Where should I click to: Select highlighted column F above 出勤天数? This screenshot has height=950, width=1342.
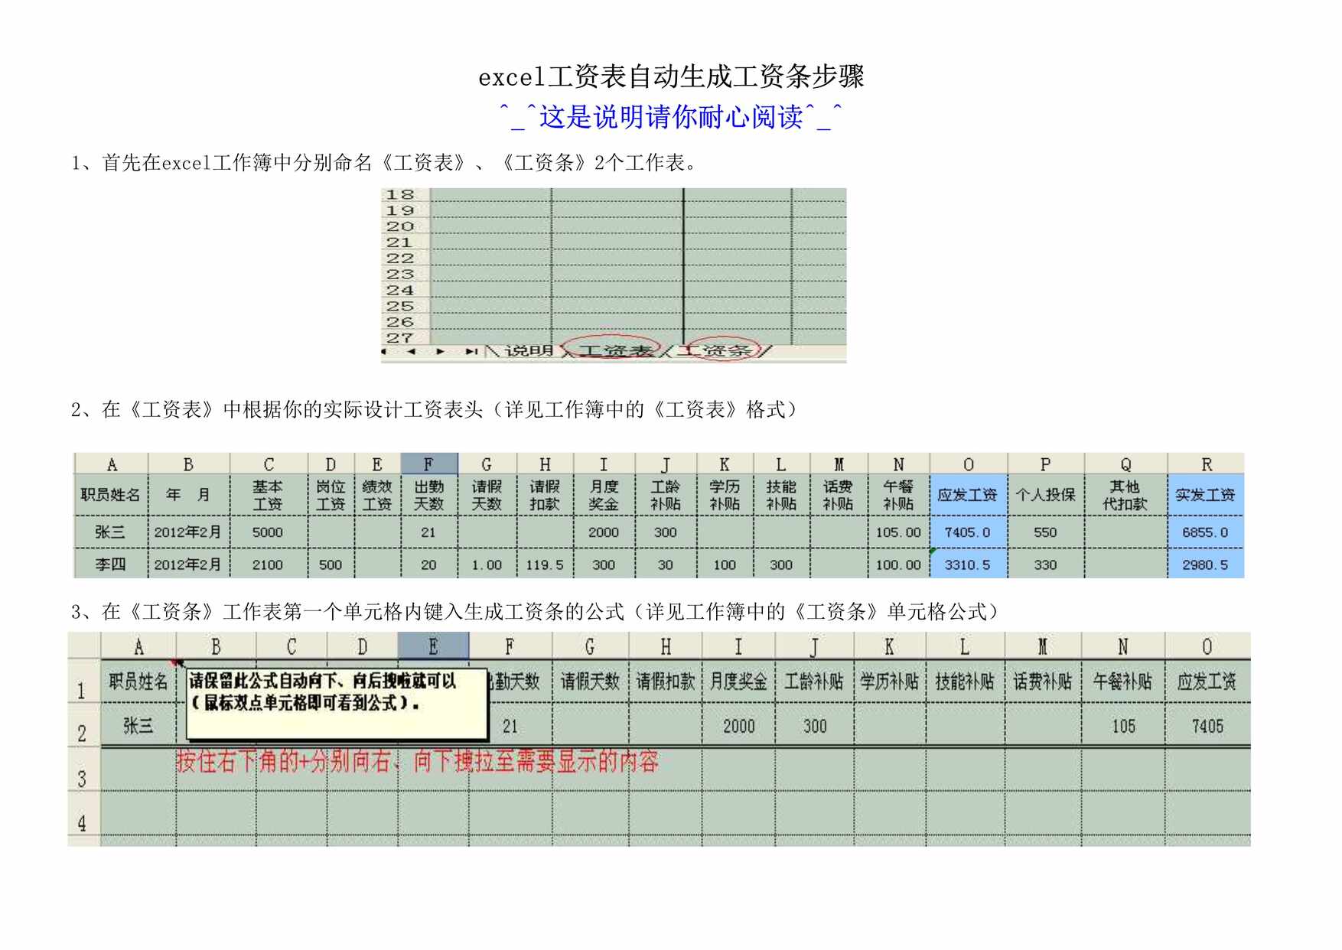pyautogui.click(x=428, y=464)
